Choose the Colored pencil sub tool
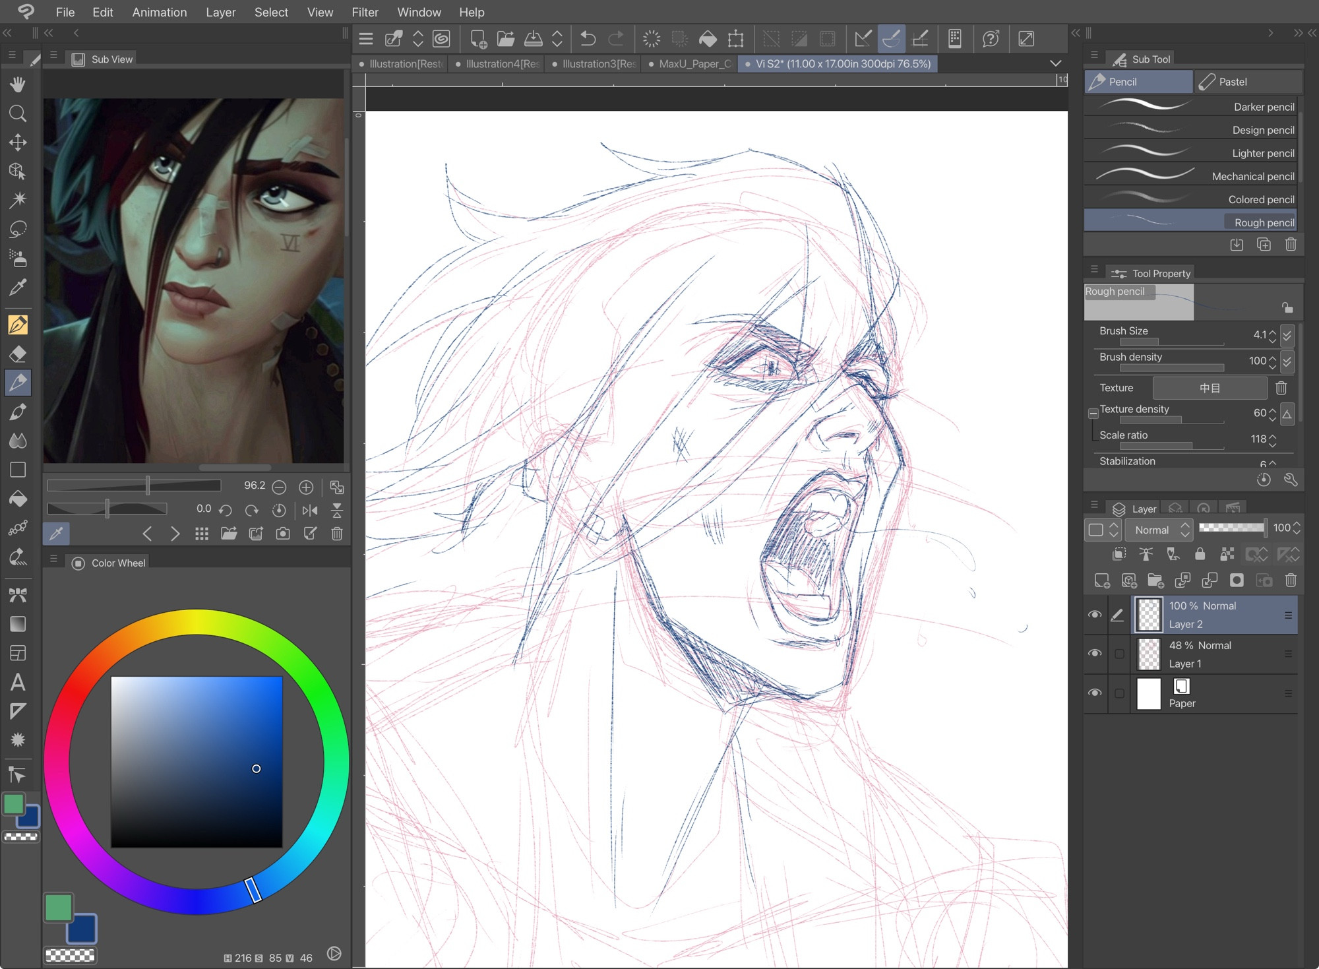This screenshot has height=969, width=1319. point(1192,199)
